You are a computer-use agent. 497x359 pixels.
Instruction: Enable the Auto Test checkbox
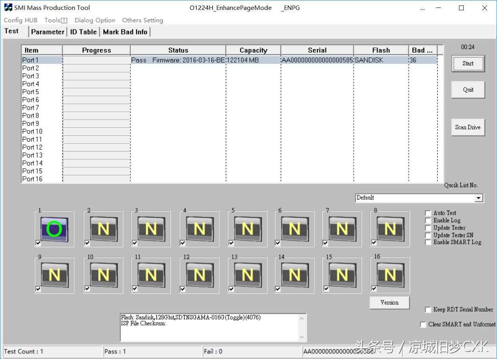click(x=428, y=213)
